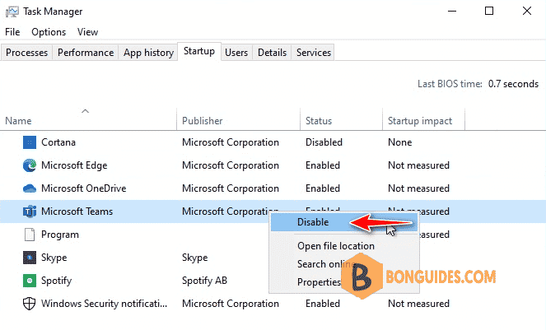The image size is (546, 330).
Task: Click the Microsoft OneDrive cloud icon
Action: click(30, 188)
